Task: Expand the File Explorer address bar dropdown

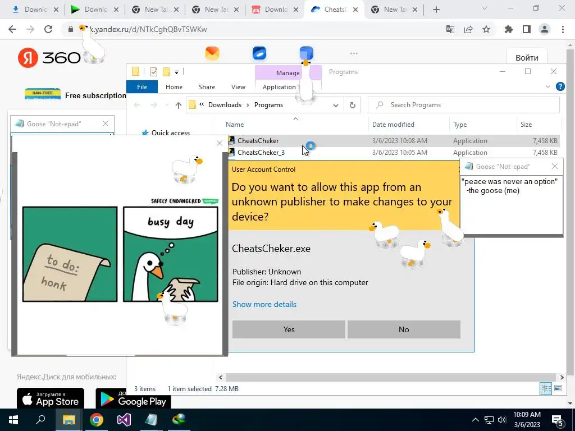Action: pyautogui.click(x=336, y=105)
